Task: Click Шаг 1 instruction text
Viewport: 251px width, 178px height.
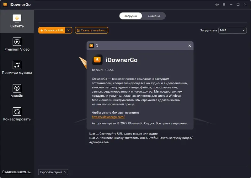Action: point(123,134)
